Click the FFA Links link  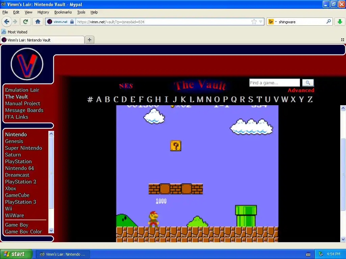(17, 117)
